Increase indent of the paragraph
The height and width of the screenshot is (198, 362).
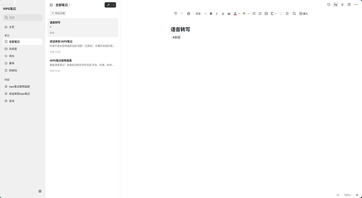[x=287, y=14]
